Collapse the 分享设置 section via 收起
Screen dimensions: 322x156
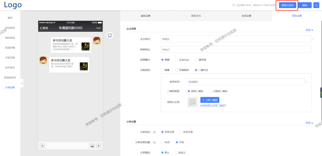308,122
